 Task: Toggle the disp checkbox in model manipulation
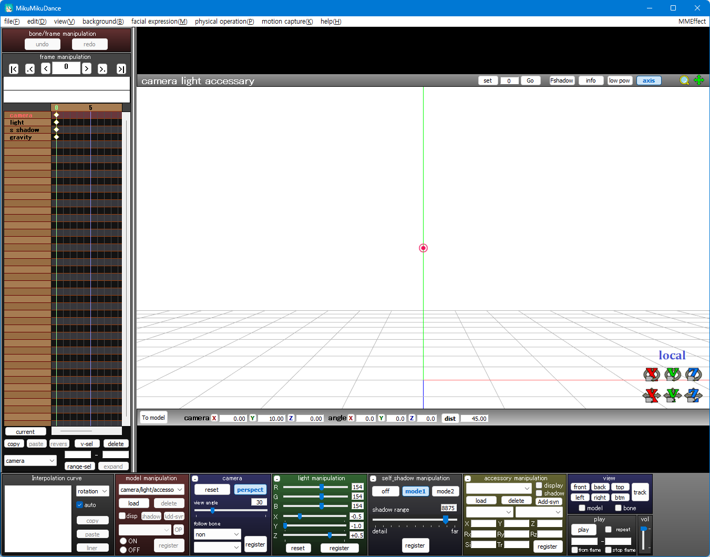(x=122, y=515)
